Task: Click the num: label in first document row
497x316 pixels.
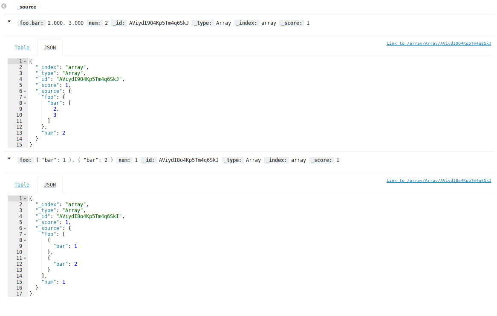Action: coord(95,23)
